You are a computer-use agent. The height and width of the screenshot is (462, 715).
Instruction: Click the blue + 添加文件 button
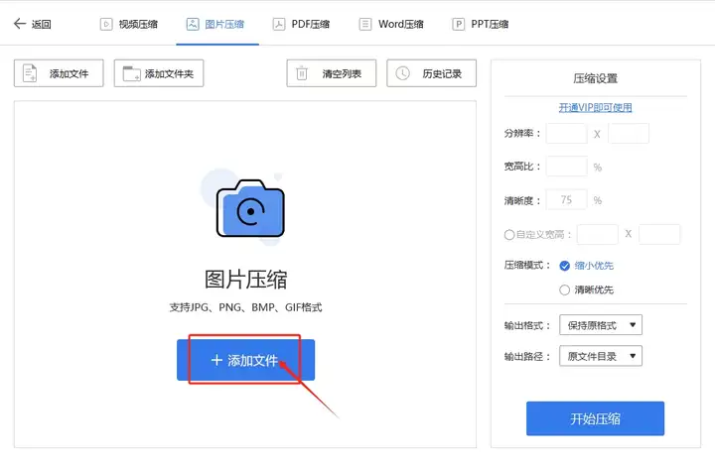pos(246,360)
